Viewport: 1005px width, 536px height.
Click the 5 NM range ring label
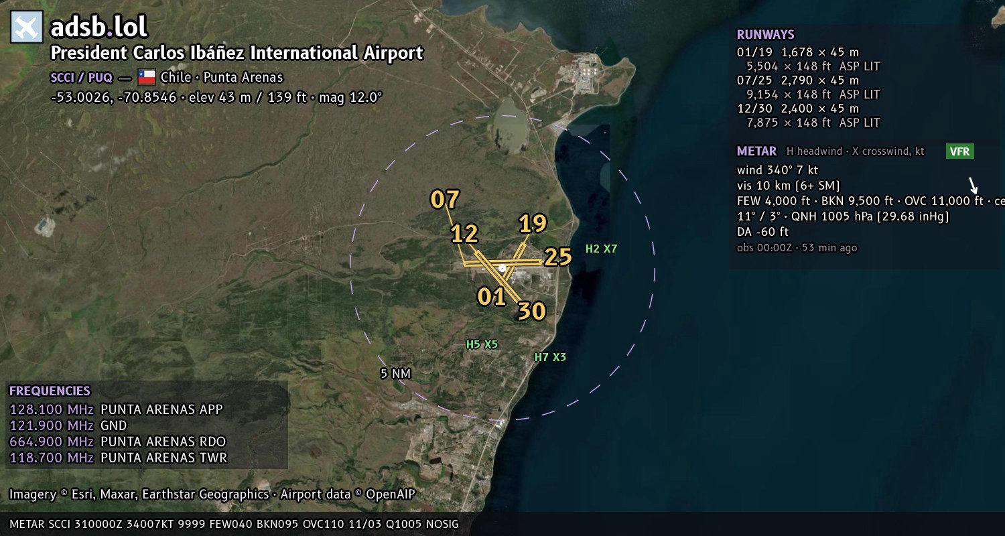pyautogui.click(x=395, y=373)
